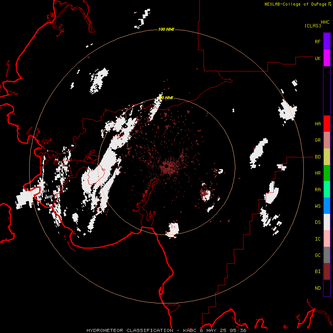Click the RF purple legend swatch
This screenshot has width=333, height=333.
[327, 41]
